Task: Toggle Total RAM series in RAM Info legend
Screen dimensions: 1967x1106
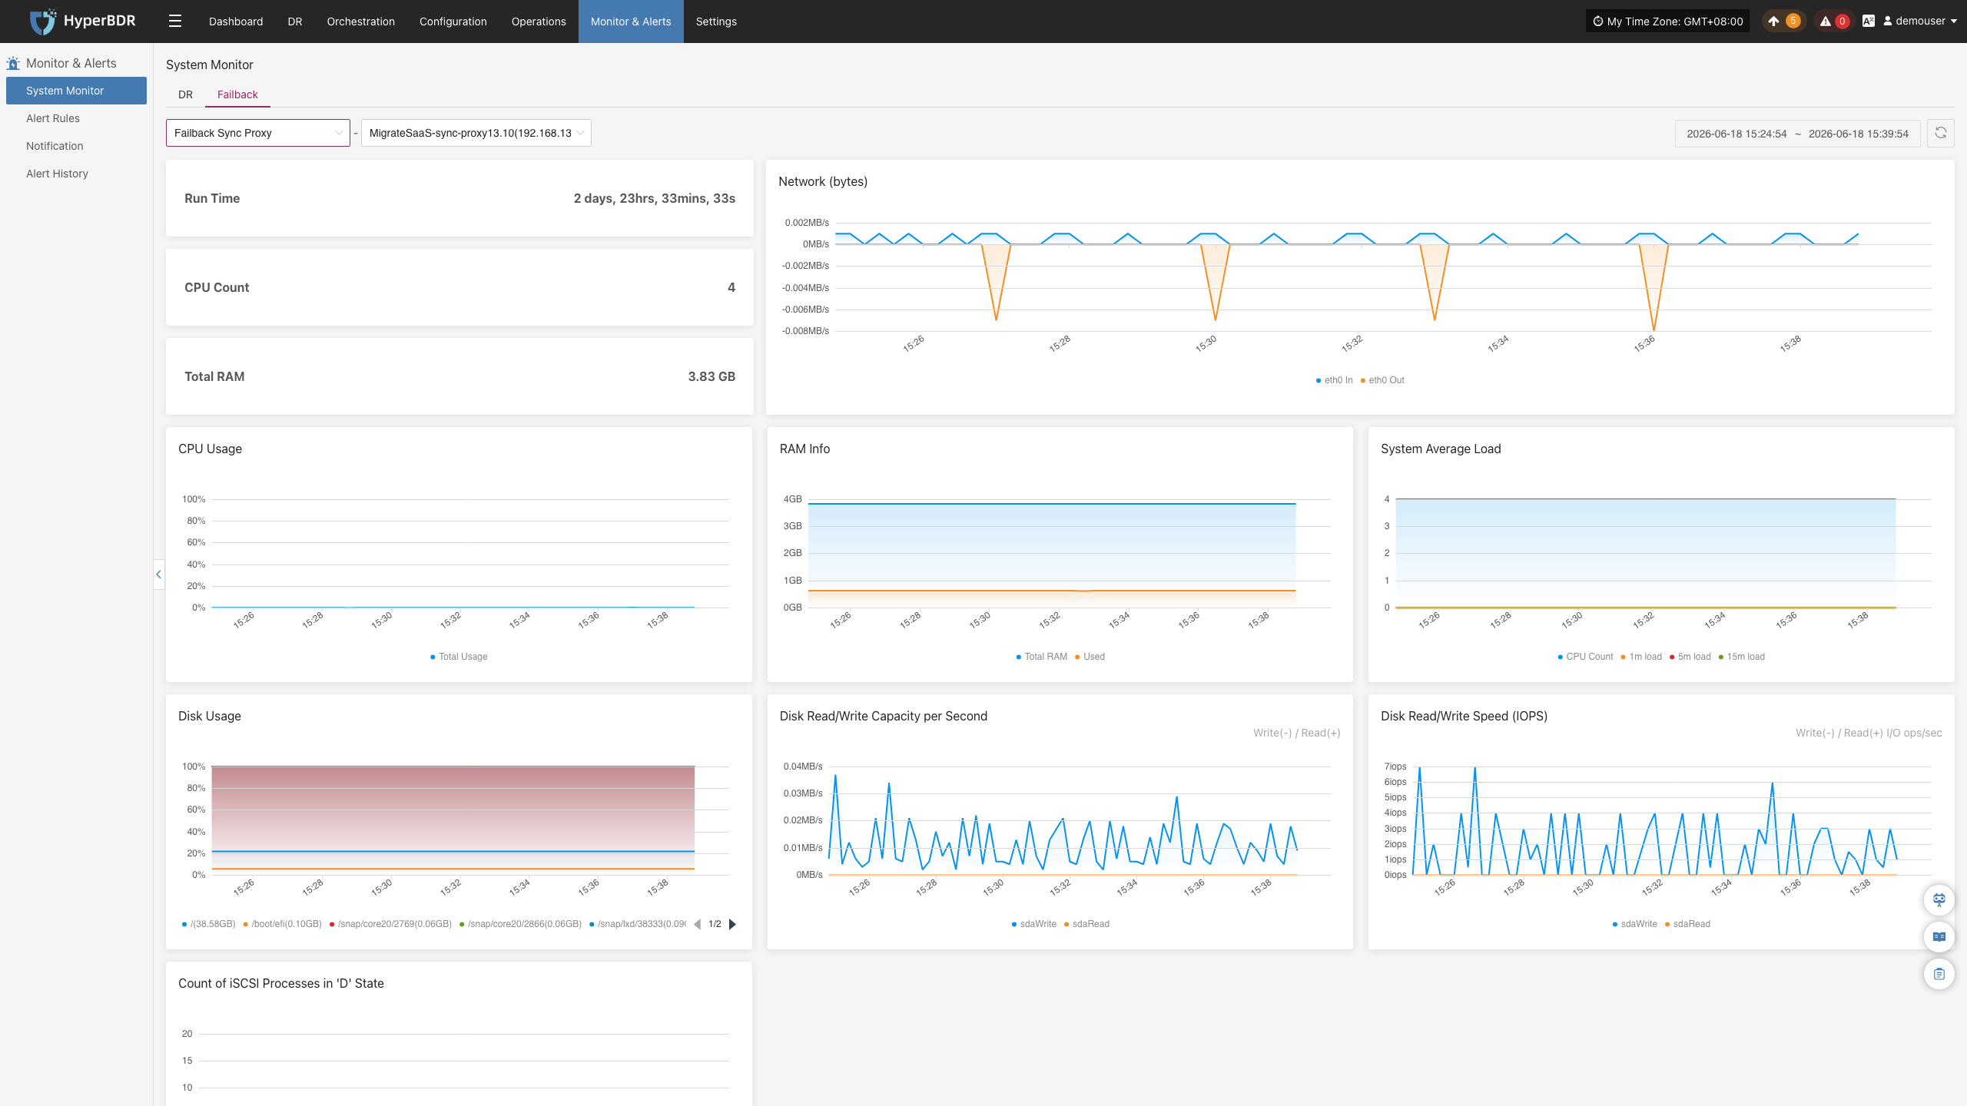Action: pyautogui.click(x=1042, y=657)
